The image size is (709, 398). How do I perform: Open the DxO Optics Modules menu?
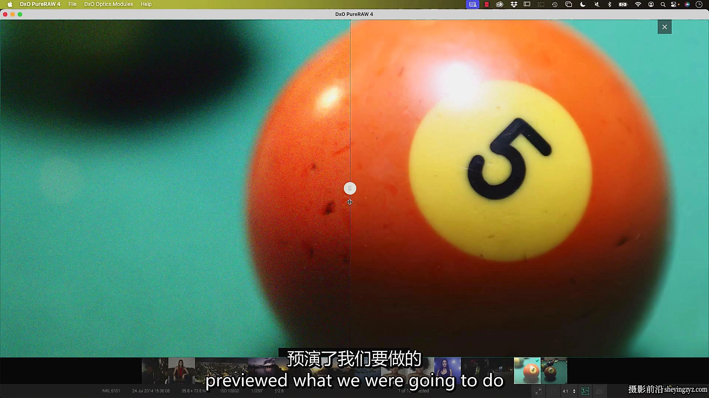[109, 4]
